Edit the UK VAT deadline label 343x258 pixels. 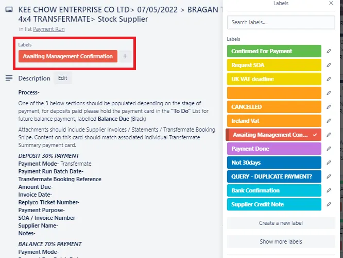click(329, 79)
